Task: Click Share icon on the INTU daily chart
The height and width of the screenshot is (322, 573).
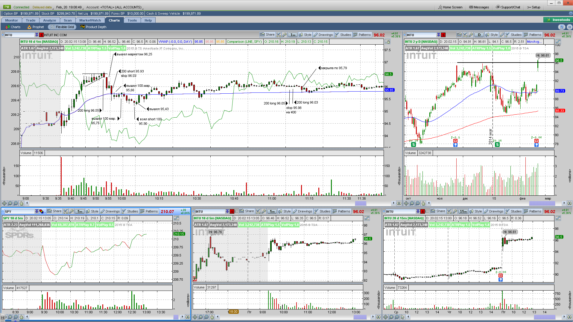Action: point(459,35)
